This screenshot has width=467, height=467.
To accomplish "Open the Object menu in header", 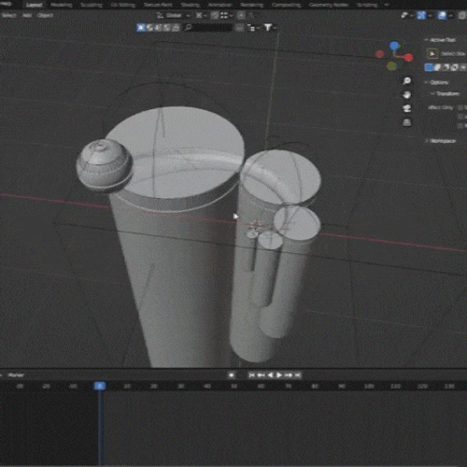I will click(x=45, y=15).
